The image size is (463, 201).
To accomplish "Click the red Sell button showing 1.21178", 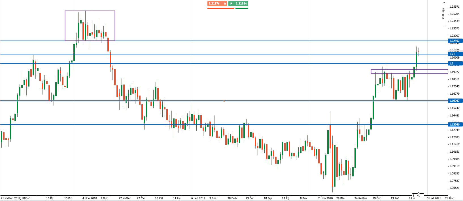I will [x=217, y=4].
